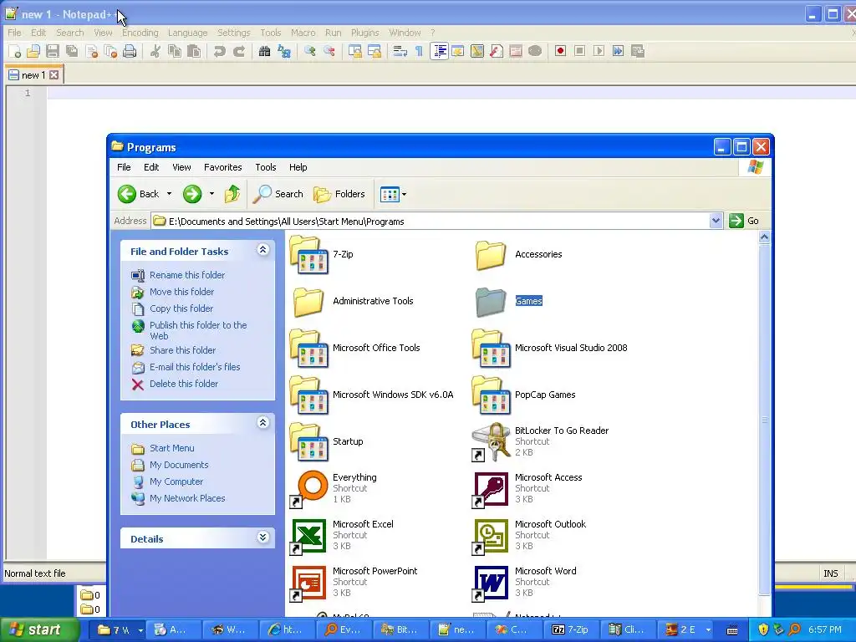
Task: Open Replace icon in Notepad++ toolbar
Action: tap(284, 51)
